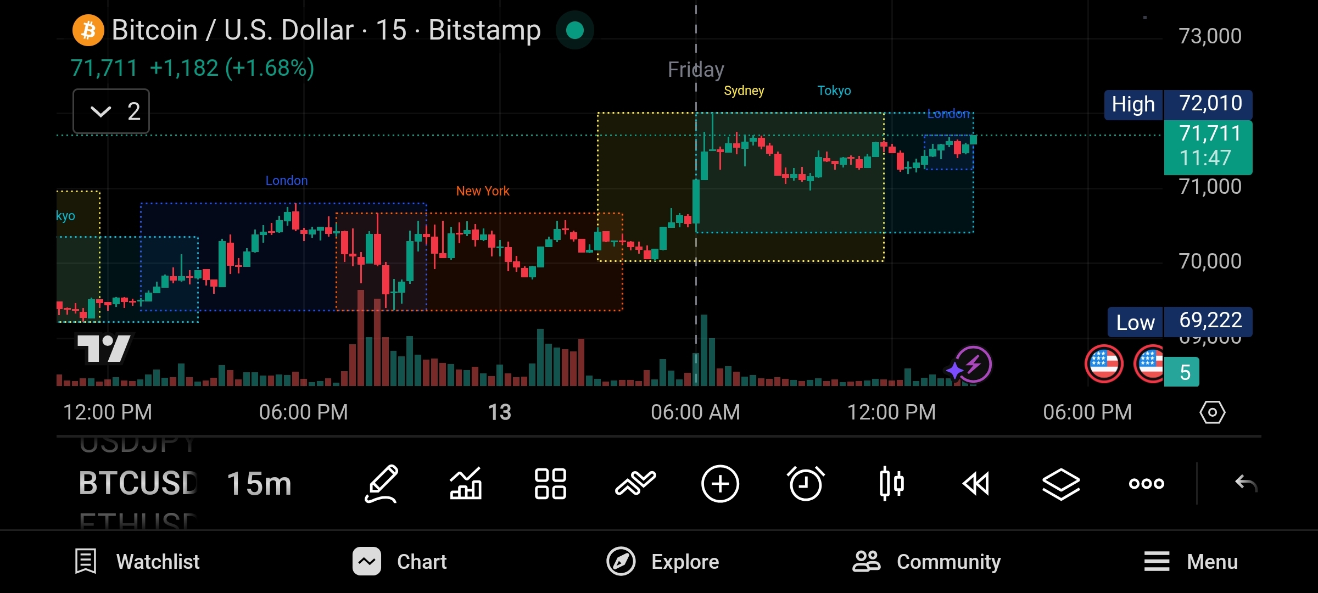Open the Community tab
The width and height of the screenshot is (1318, 593).
pos(926,562)
